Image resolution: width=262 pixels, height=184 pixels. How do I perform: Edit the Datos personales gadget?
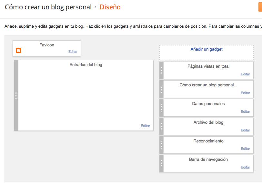[x=245, y=111]
